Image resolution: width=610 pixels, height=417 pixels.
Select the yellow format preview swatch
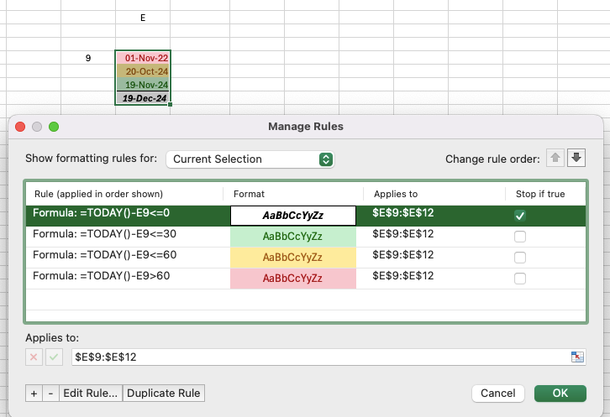click(293, 258)
